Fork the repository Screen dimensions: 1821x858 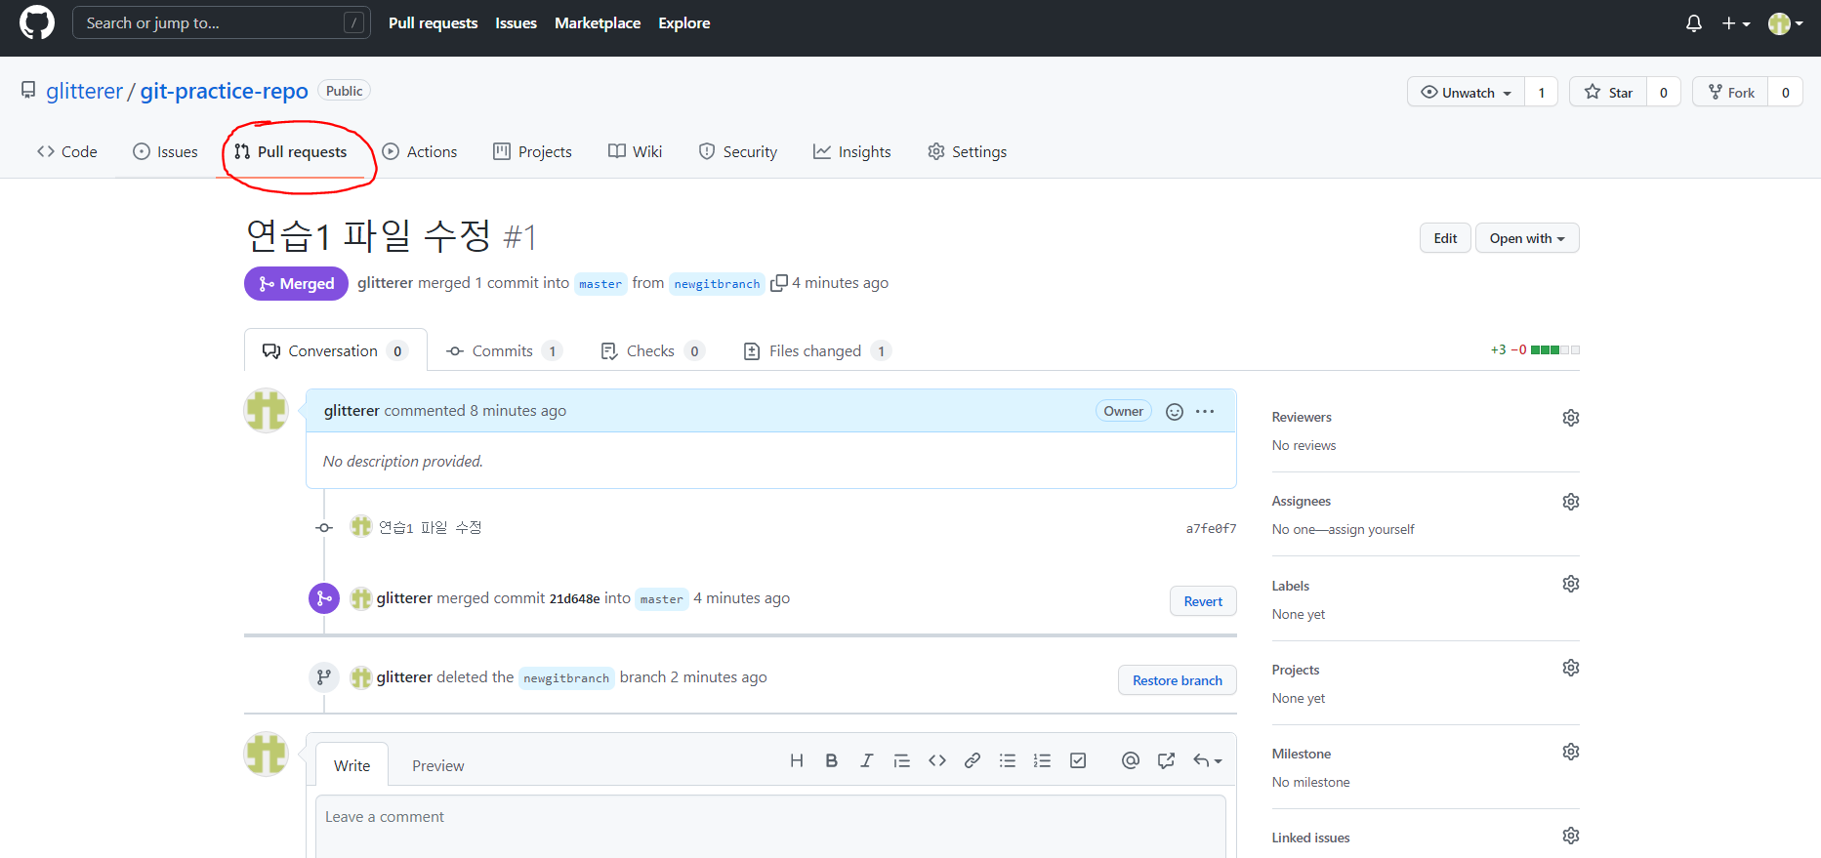click(1730, 92)
